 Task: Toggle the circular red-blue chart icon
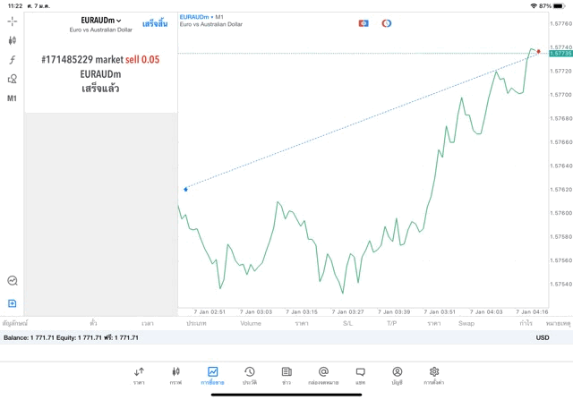387,23
